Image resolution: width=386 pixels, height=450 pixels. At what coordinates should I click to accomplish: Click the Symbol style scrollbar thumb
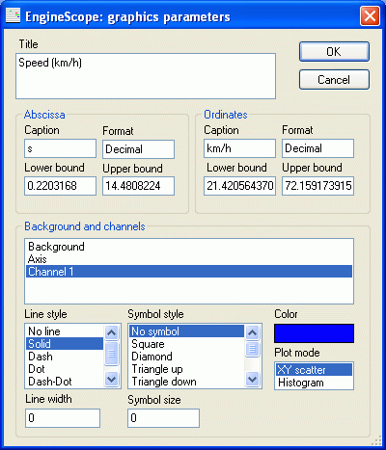click(252, 349)
